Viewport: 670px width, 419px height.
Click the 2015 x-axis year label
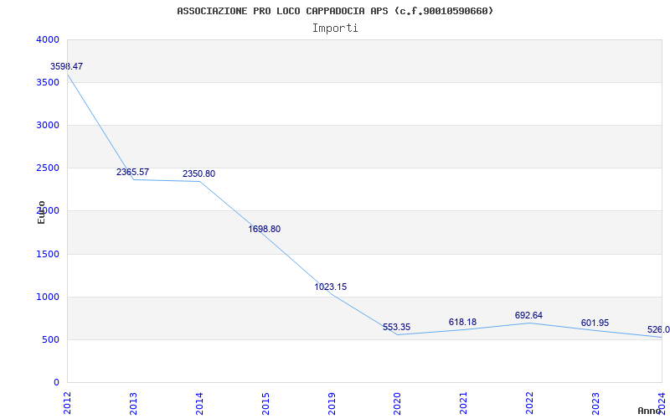coord(265,403)
